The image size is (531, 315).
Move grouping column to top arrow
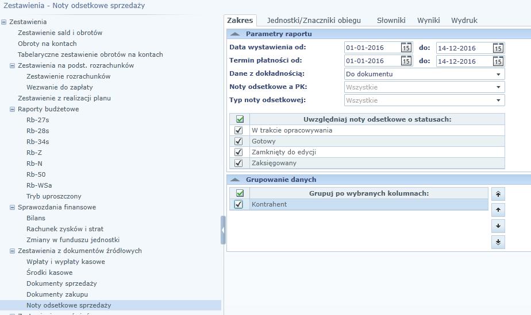[498, 194]
